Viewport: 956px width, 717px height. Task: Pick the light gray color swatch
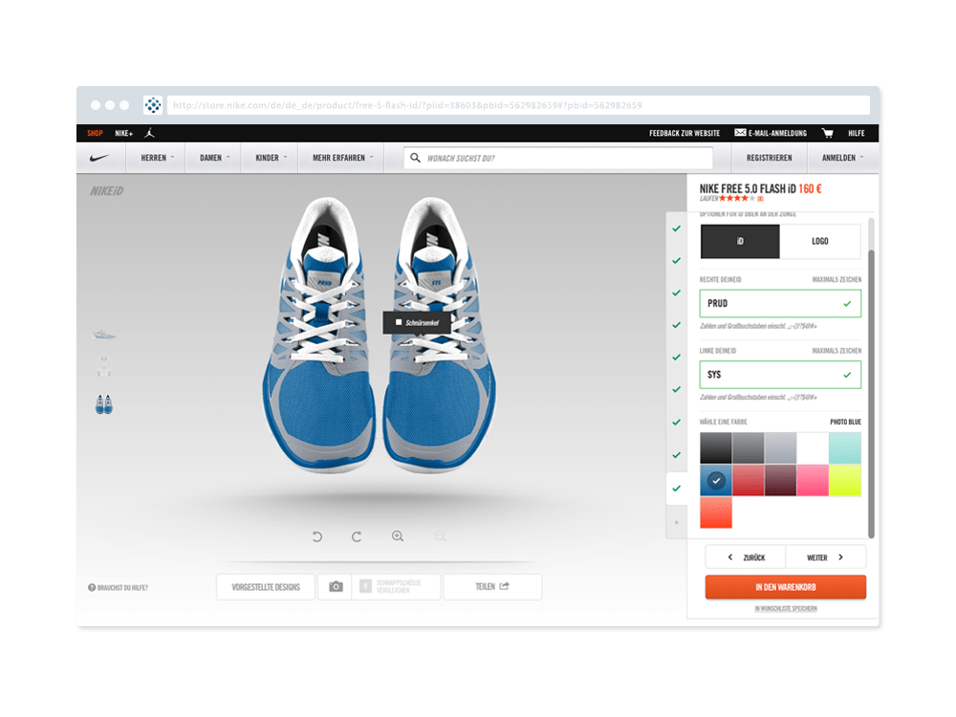pyautogui.click(x=780, y=448)
